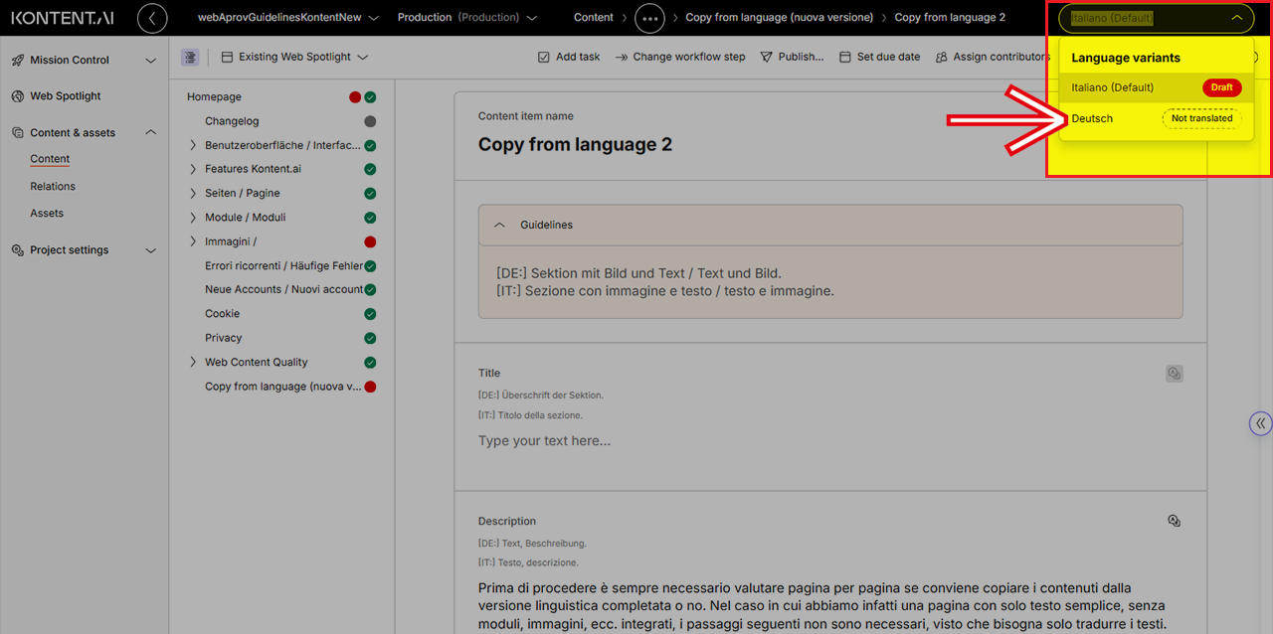
Task: Click copy icon beside Description field
Action: [x=1175, y=521]
